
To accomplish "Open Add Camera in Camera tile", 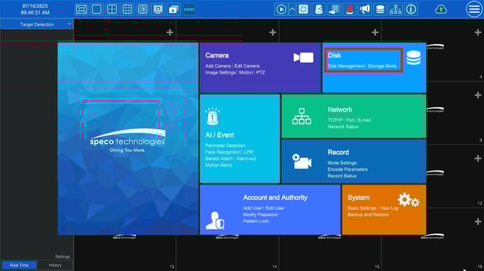I will click(218, 66).
